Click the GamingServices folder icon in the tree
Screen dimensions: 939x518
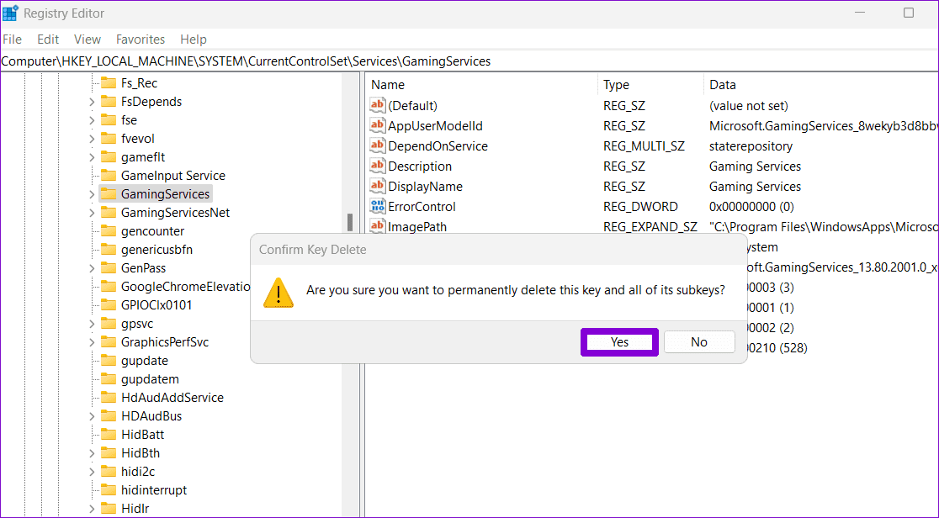pos(109,193)
